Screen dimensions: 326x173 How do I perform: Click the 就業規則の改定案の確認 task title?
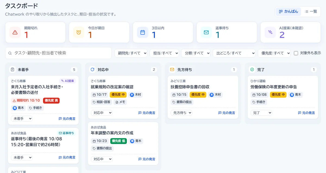point(112,87)
